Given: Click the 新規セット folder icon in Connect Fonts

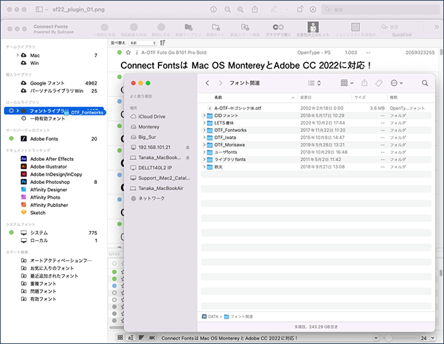Looking at the screenshot, I should pyautogui.click(x=215, y=27).
